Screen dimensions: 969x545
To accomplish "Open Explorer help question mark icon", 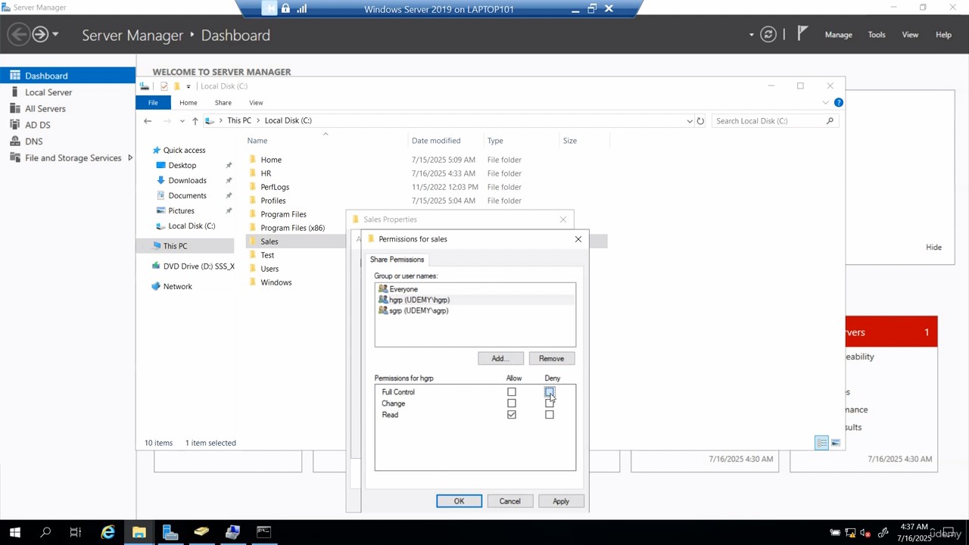I will pyautogui.click(x=839, y=103).
